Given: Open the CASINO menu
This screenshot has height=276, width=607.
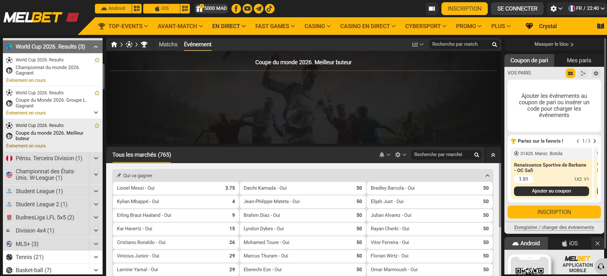Looking at the screenshot, I should pyautogui.click(x=317, y=26).
